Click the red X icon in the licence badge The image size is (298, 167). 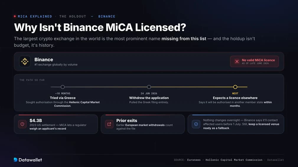pyautogui.click(x=237, y=62)
